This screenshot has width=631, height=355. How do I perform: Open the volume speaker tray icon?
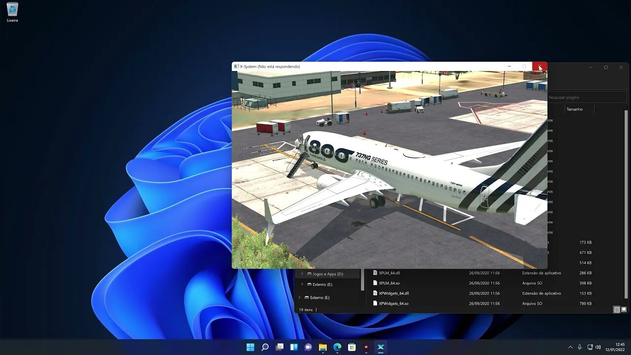598,347
